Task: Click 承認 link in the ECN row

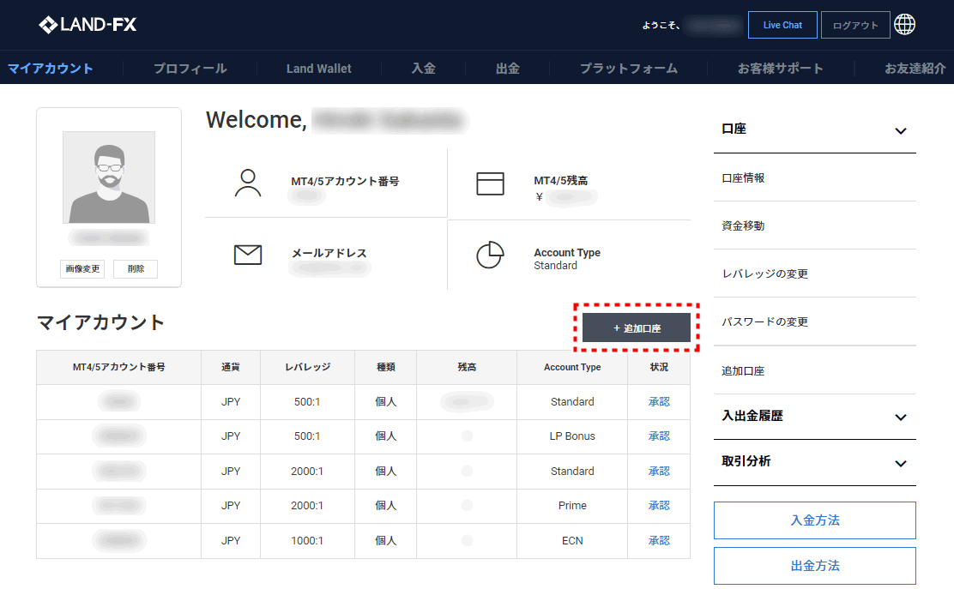Action: click(x=659, y=540)
